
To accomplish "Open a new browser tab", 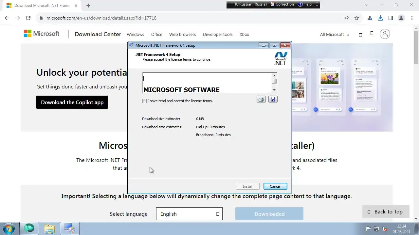I will 88,6.
